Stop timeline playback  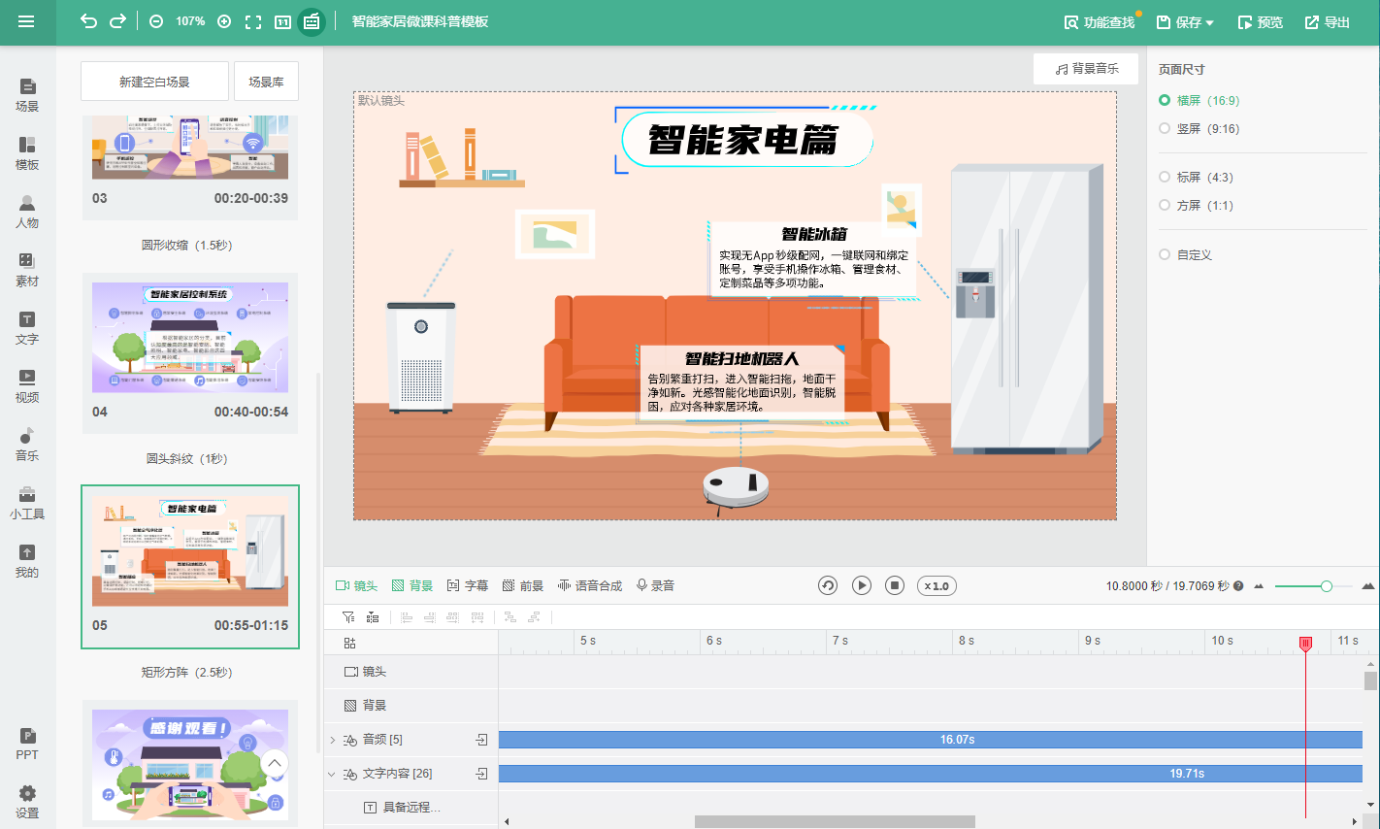pos(896,585)
